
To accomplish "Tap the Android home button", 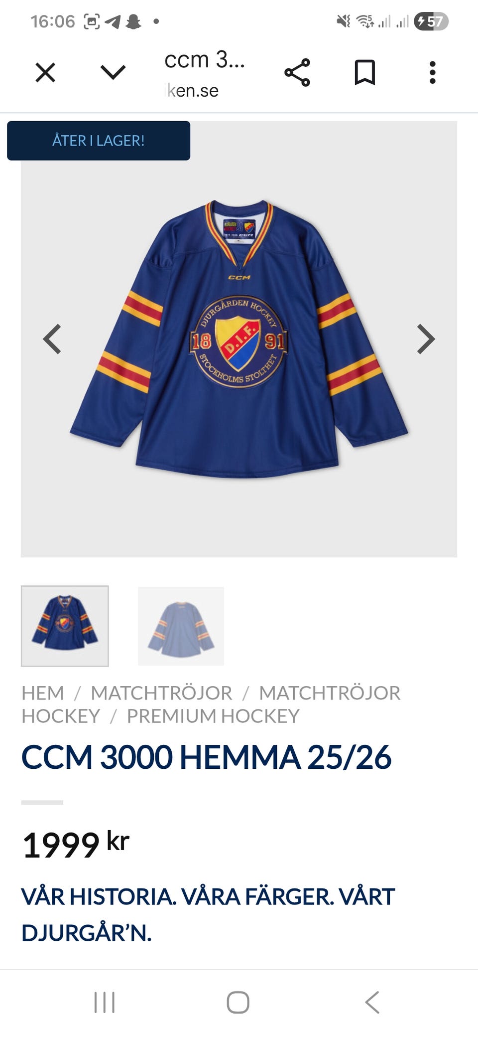I will tap(238, 1002).
